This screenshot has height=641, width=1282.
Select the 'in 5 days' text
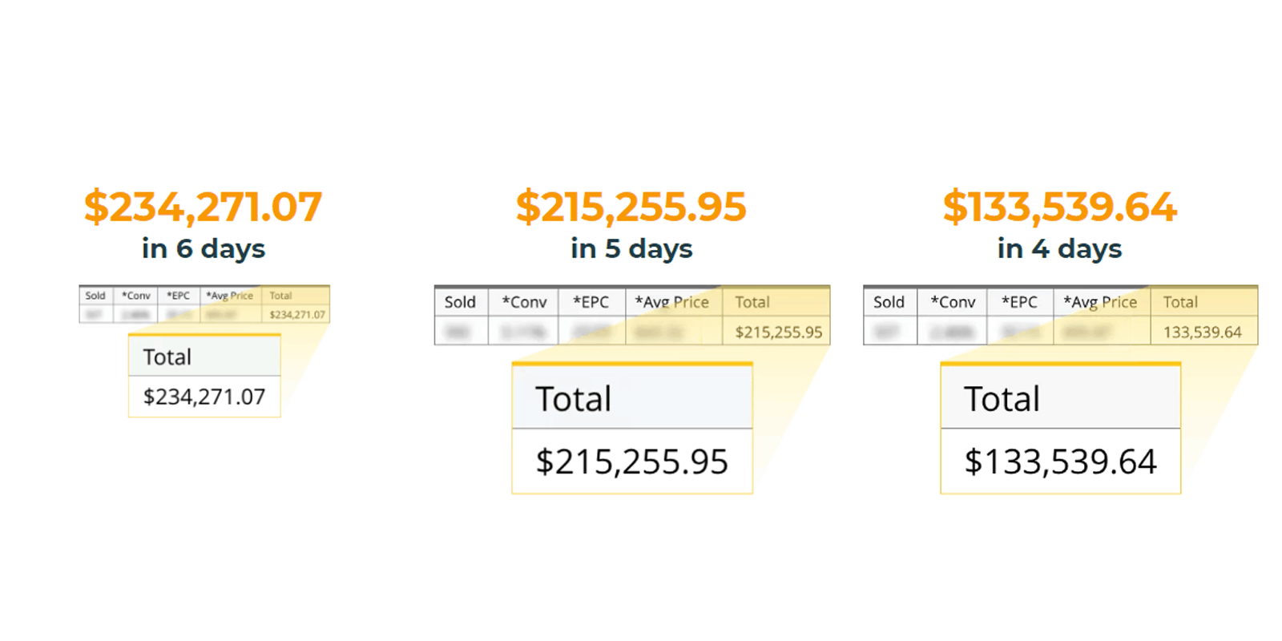click(631, 248)
